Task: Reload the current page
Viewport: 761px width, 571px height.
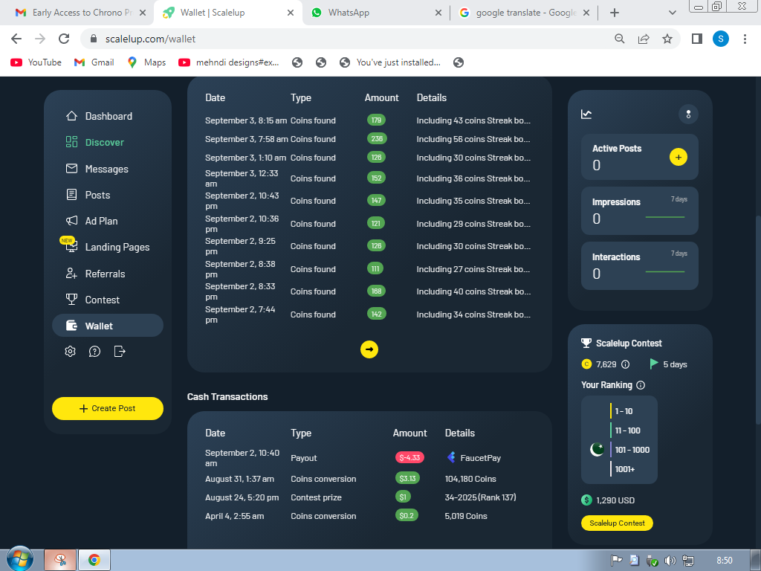Action: (64, 39)
